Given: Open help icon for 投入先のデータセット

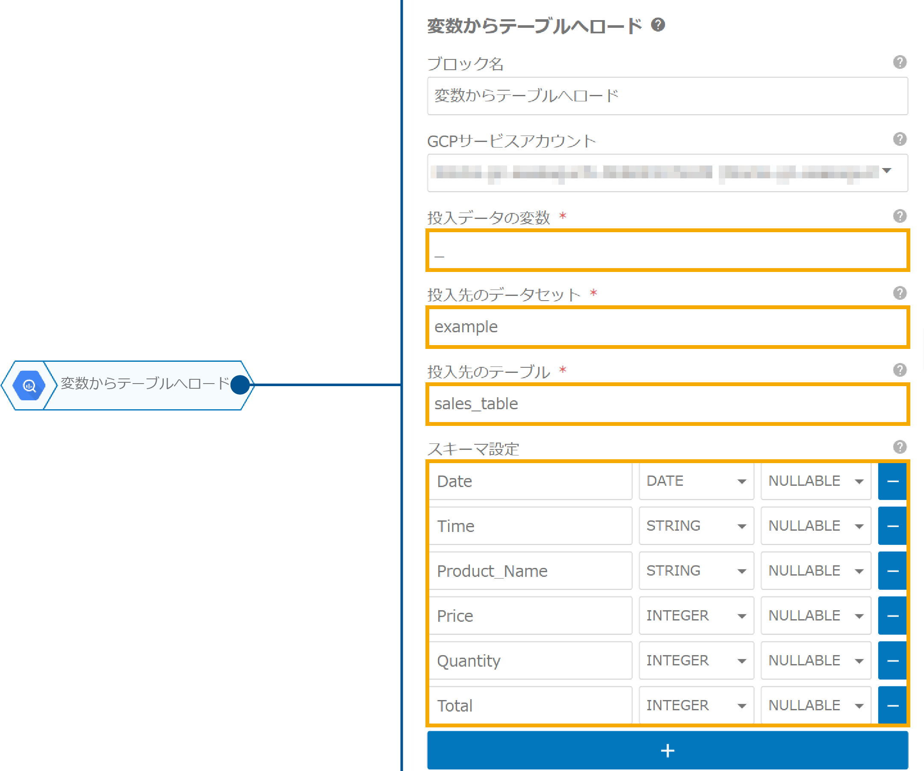Looking at the screenshot, I should [x=899, y=293].
